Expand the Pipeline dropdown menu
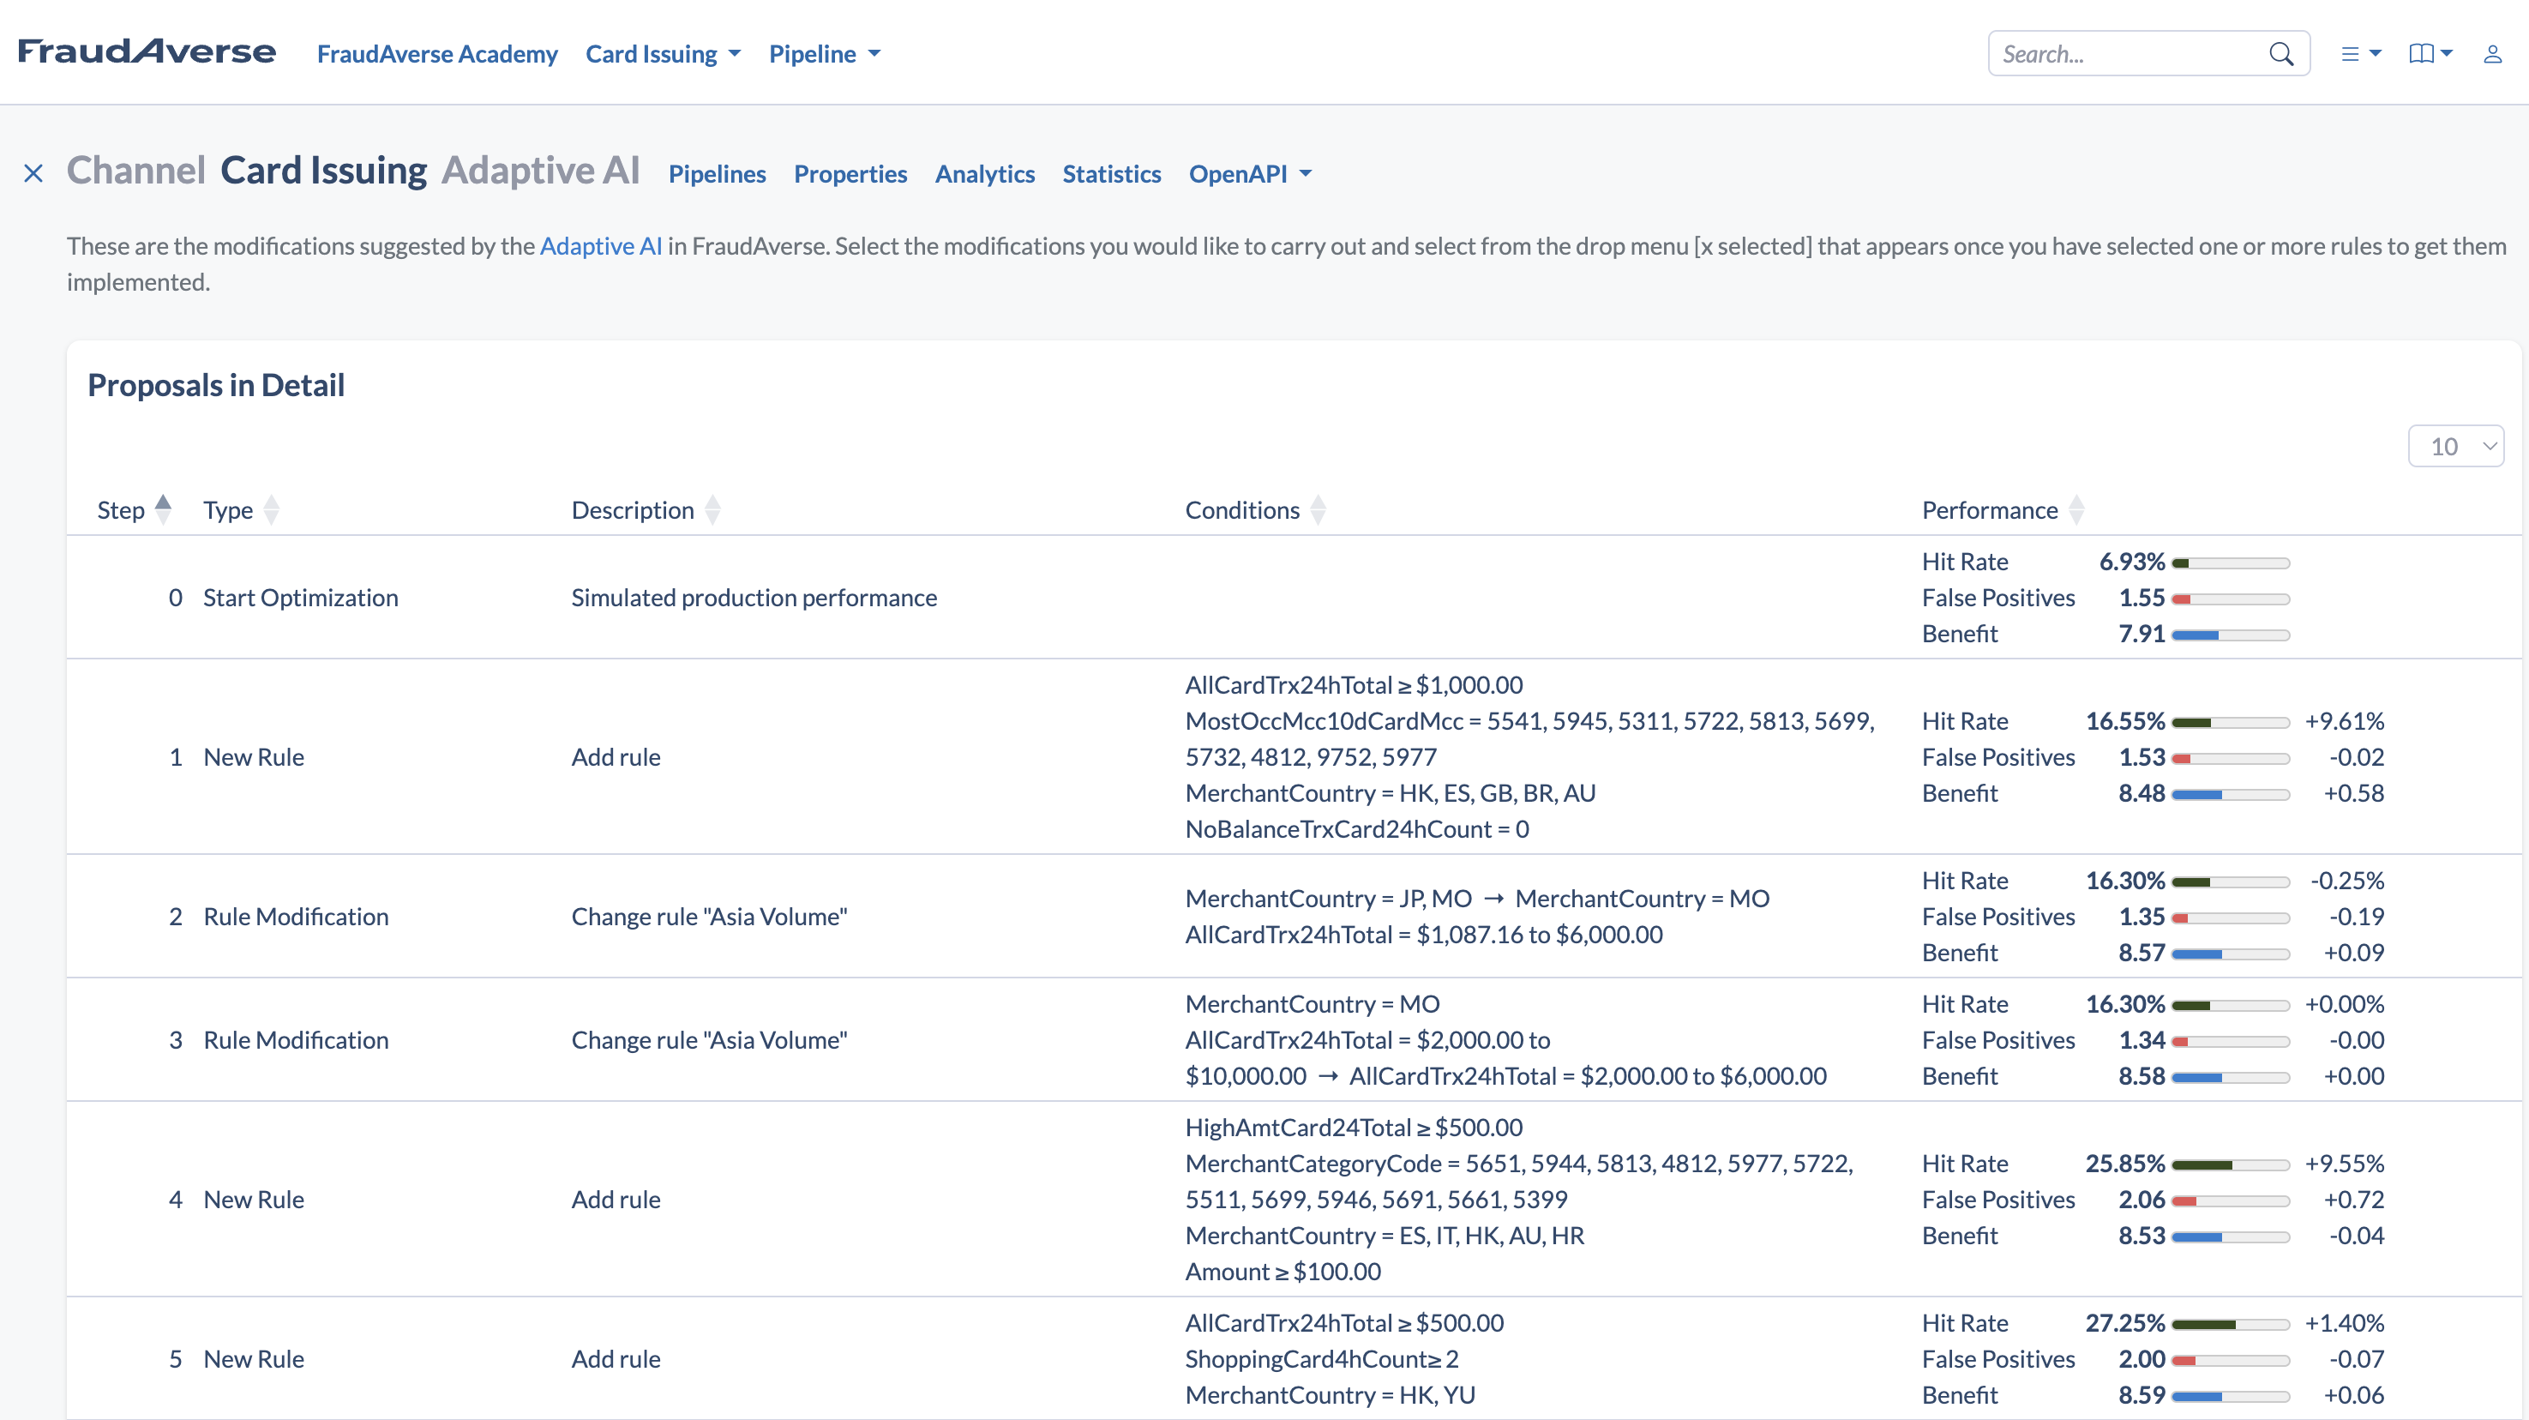Image resolution: width=2529 pixels, height=1420 pixels. [x=825, y=54]
